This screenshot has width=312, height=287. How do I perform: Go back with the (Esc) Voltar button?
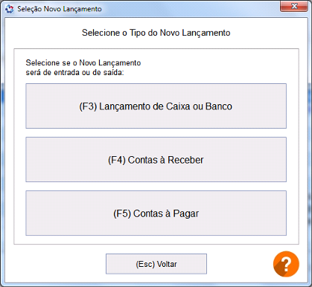(x=156, y=264)
